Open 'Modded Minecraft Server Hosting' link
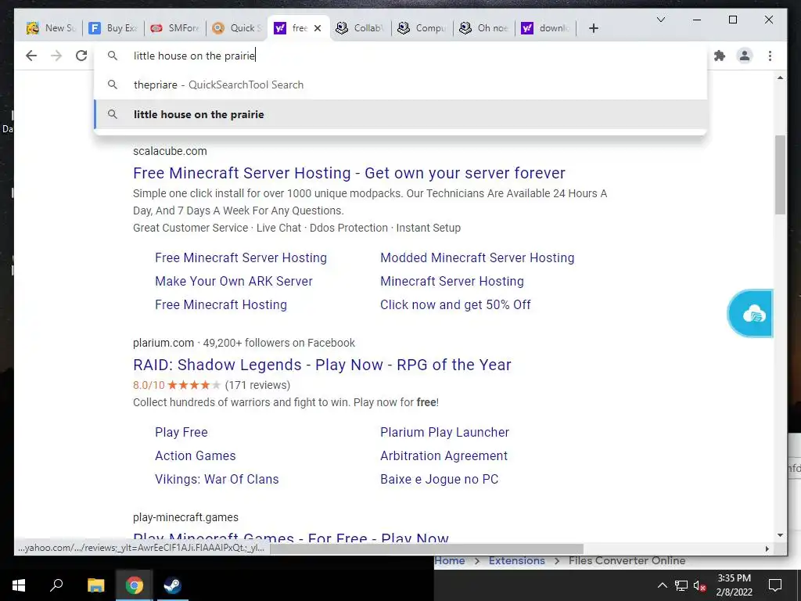The height and width of the screenshot is (601, 801). point(477,257)
